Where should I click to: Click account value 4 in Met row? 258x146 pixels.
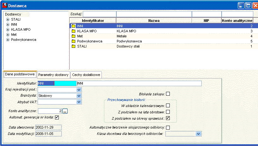coord(251,36)
